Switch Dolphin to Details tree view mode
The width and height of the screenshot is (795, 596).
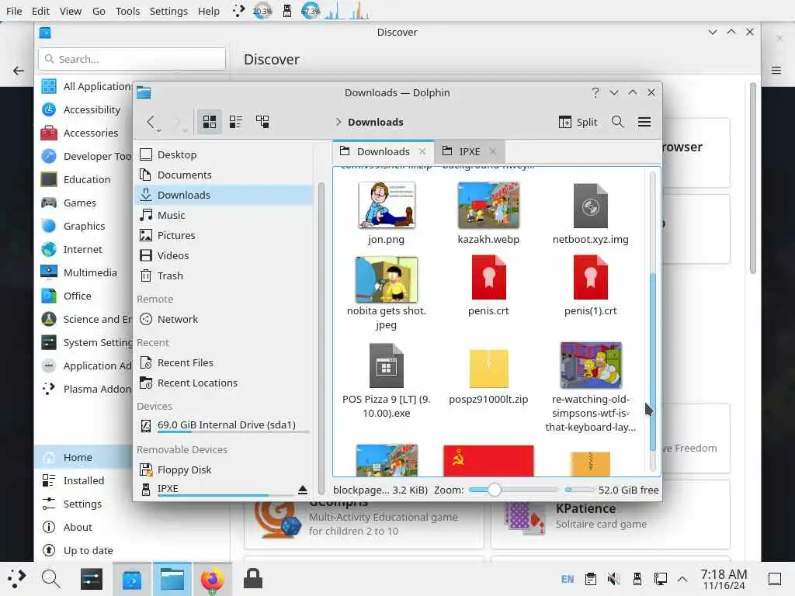[262, 122]
